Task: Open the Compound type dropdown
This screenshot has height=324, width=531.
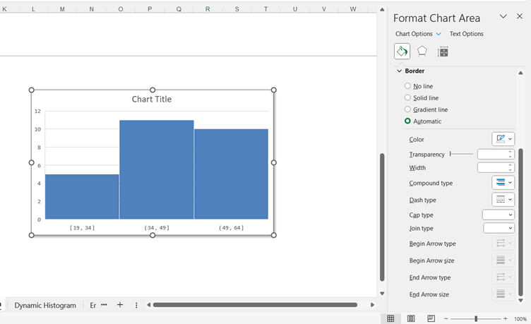Action: pyautogui.click(x=503, y=183)
